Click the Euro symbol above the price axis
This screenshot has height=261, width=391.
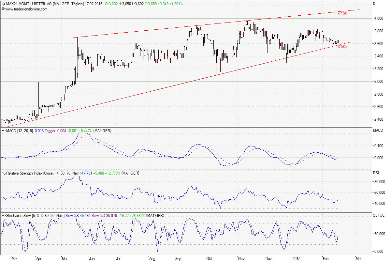374,4
